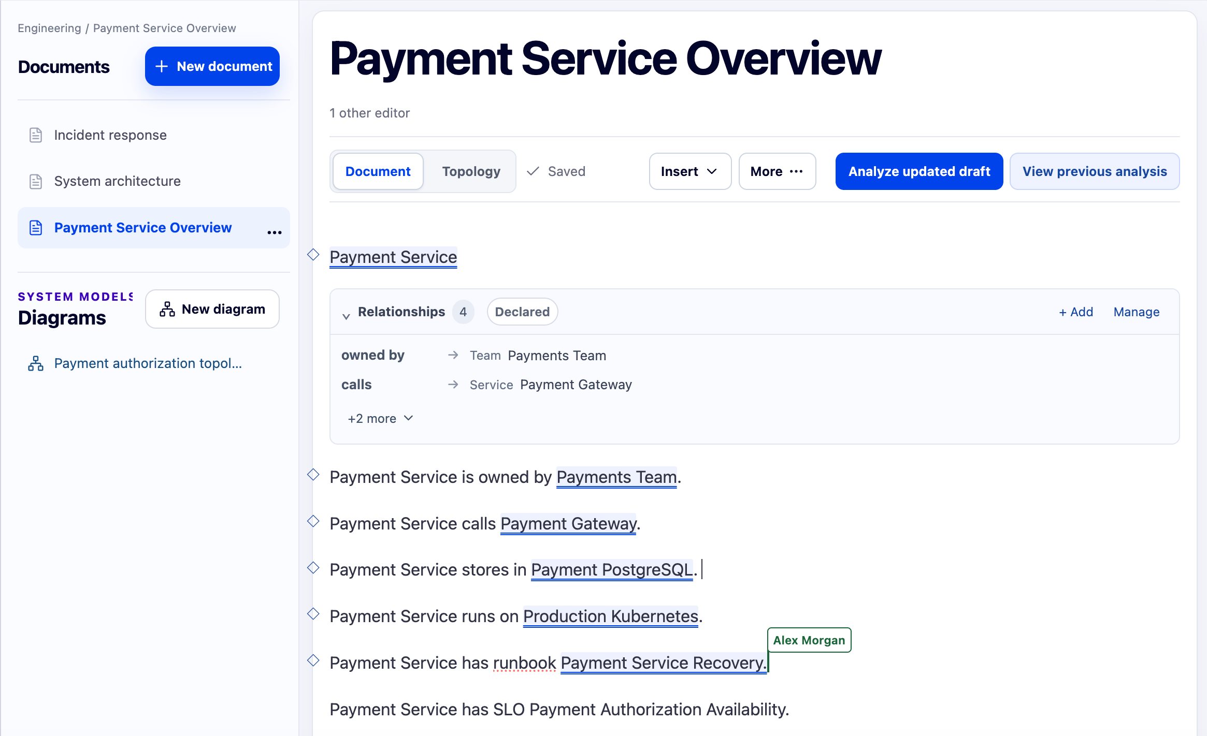1207x736 pixels.
Task: Click diamond marker beside 'calls Payment Gateway' line
Action: click(313, 521)
